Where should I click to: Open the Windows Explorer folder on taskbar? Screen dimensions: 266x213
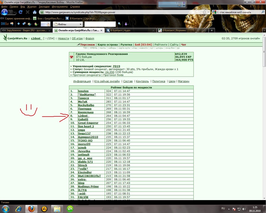(57, 209)
